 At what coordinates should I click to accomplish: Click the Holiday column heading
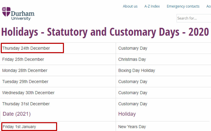coord(127,114)
